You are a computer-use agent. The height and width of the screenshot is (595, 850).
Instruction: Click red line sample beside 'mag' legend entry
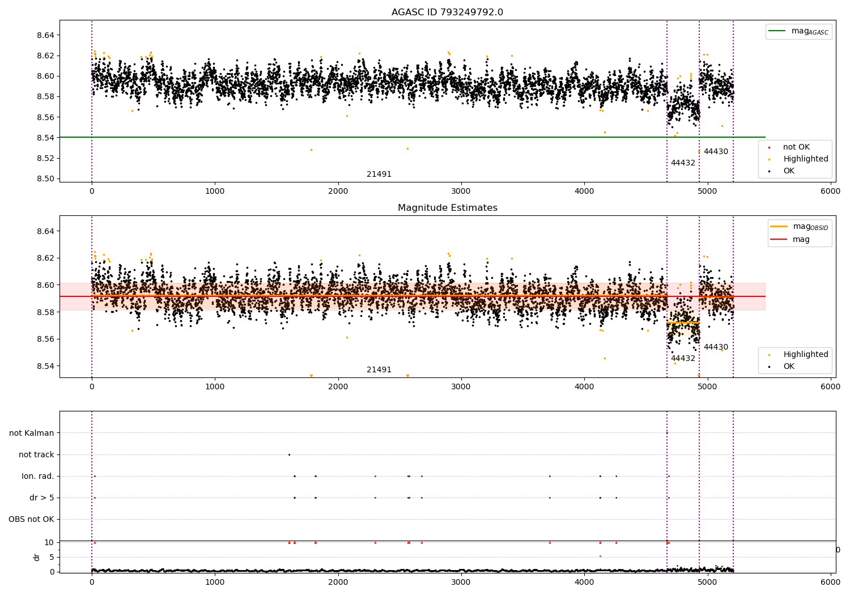[x=779, y=239]
